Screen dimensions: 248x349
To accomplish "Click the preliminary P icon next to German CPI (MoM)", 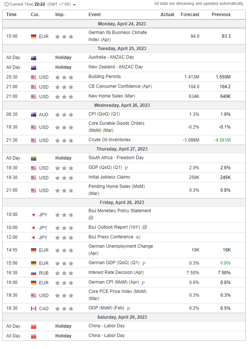I will [x=143, y=282].
